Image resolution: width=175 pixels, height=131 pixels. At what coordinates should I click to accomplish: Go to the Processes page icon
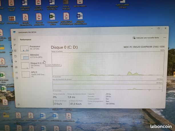click(15, 45)
